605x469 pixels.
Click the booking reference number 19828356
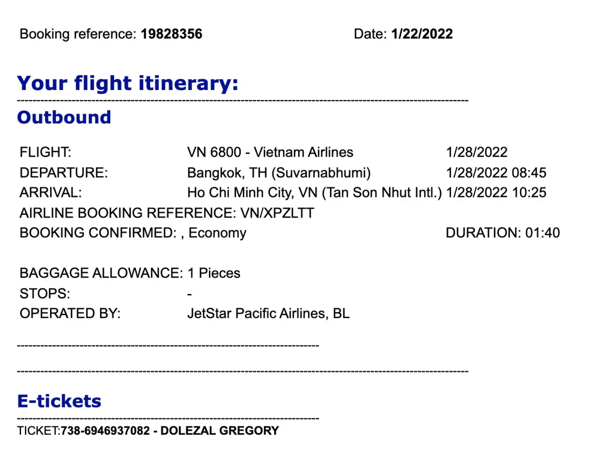[171, 34]
